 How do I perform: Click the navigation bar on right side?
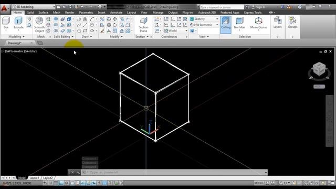point(329,121)
